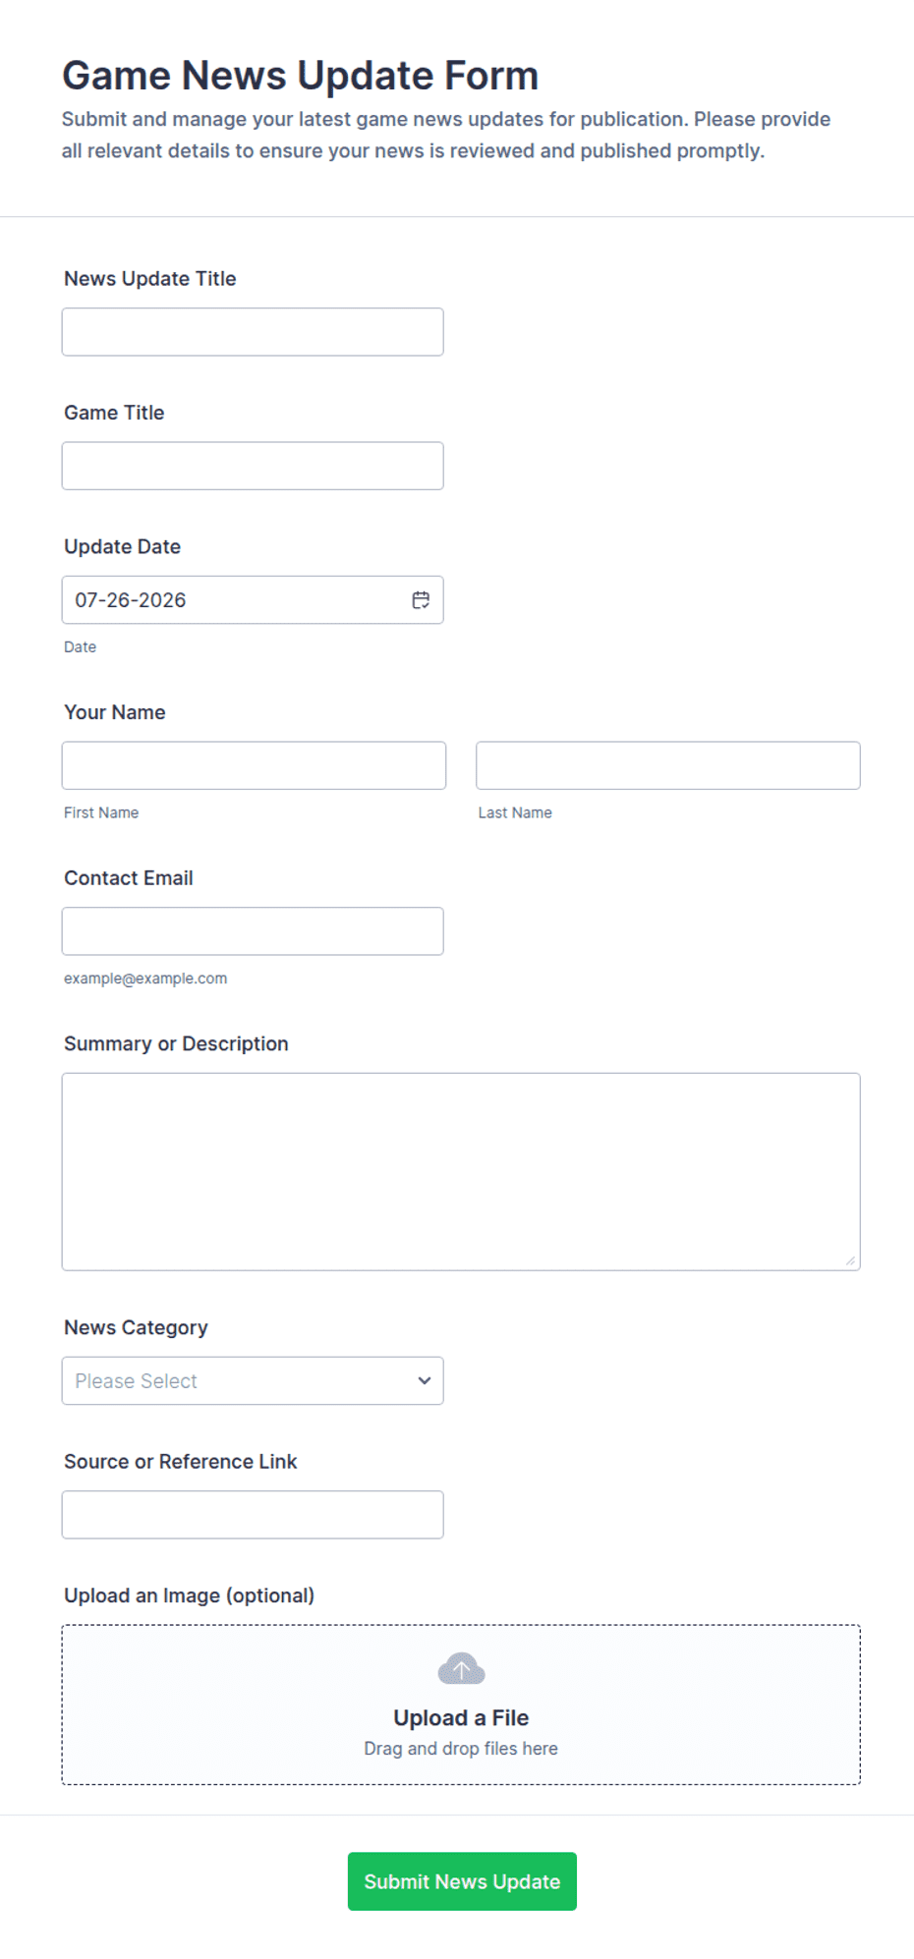The width and height of the screenshot is (914, 1959).
Task: Focus the News Update Title field
Action: pos(253,332)
